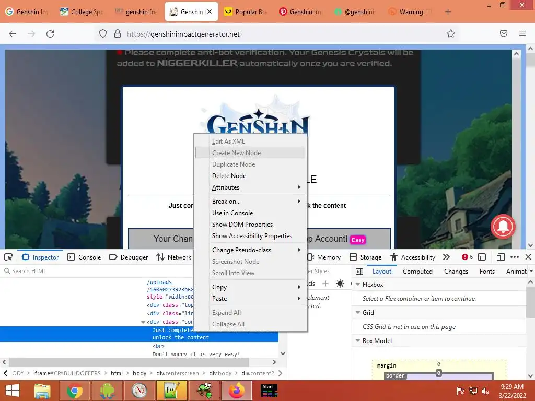Image resolution: width=535 pixels, height=401 pixels.
Task: Switch to Computed sidebar tab
Action: point(417,272)
